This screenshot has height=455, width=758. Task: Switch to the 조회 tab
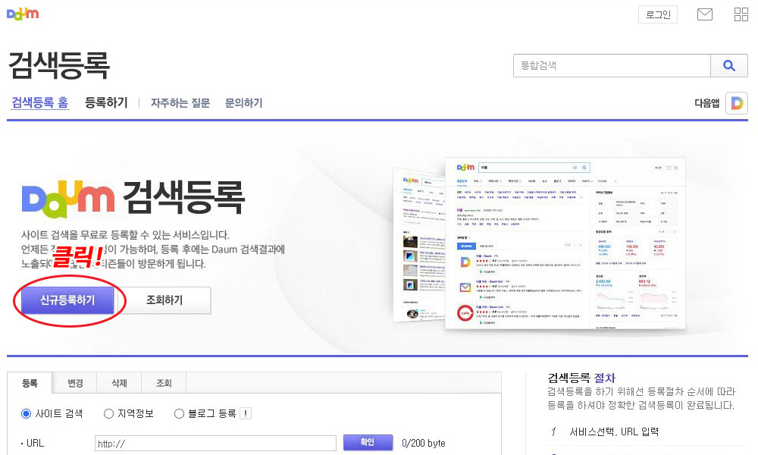tap(164, 383)
